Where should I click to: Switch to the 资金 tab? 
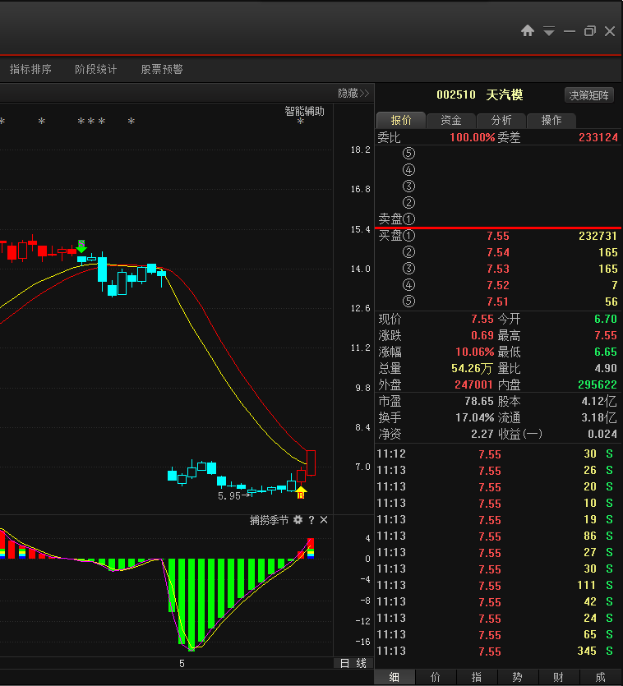pyautogui.click(x=451, y=120)
